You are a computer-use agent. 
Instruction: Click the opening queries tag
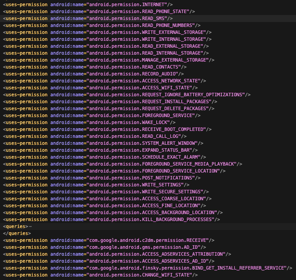(15, 226)
